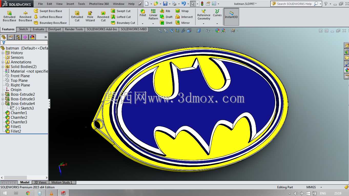Select the Fillet tool
Viewport: 349px width, 196px height.
[x=143, y=13]
